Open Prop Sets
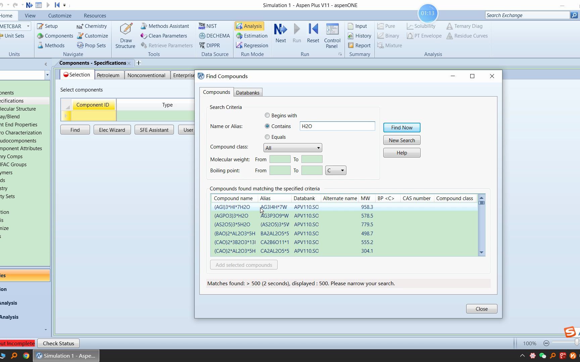The width and height of the screenshot is (580, 362). click(x=91, y=46)
